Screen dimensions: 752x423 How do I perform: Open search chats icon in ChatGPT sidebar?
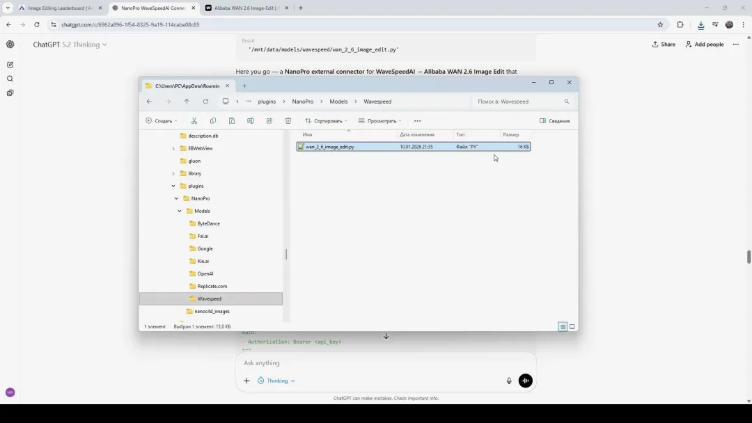tap(10, 79)
